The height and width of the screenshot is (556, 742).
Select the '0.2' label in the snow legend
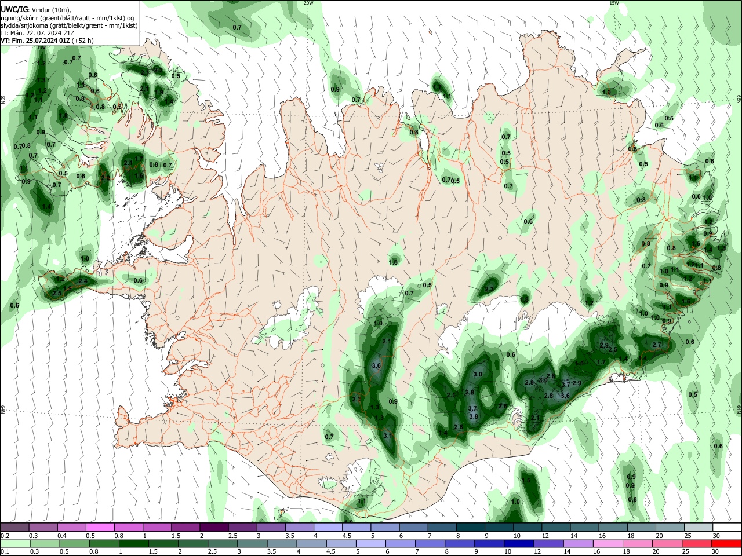click(5, 536)
